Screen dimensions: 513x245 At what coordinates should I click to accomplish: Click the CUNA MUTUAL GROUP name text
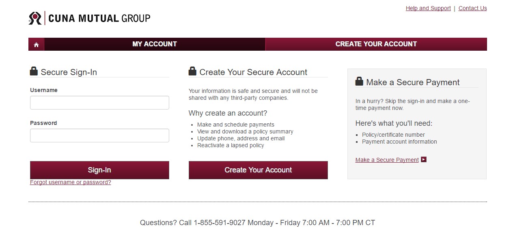pyautogui.click(x=99, y=18)
